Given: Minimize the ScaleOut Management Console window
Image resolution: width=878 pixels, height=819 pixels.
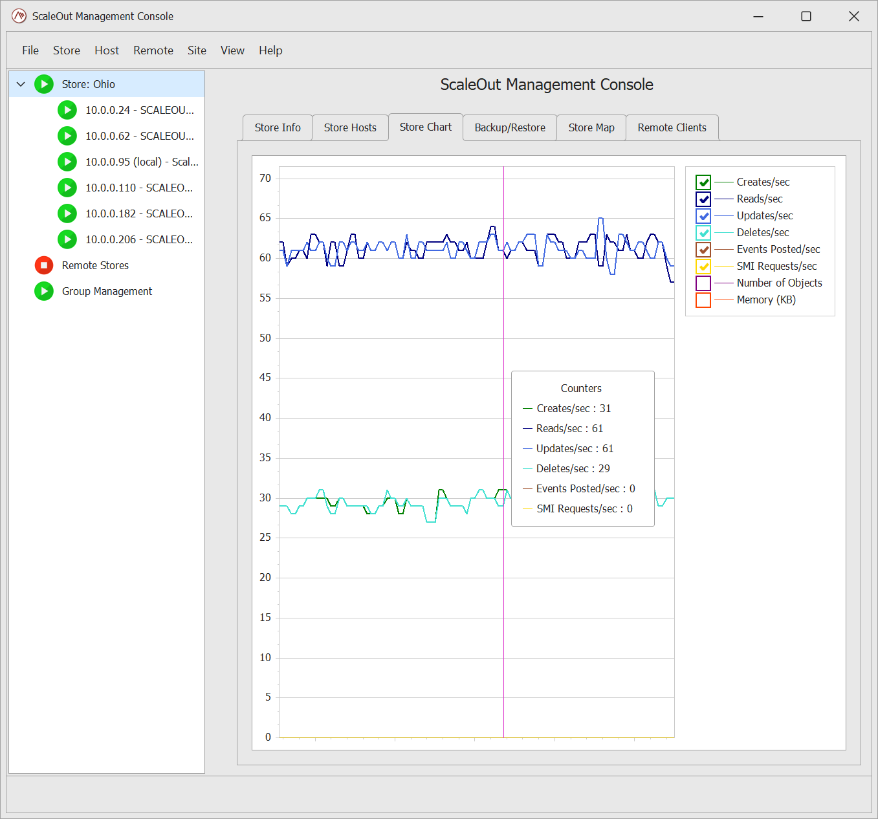Looking at the screenshot, I should point(758,16).
